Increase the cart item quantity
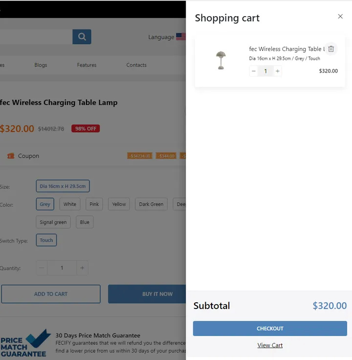 click(x=278, y=71)
